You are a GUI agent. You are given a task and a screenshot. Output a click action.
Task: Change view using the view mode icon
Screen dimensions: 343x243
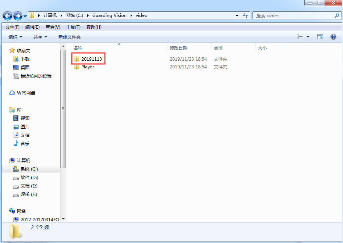point(300,37)
